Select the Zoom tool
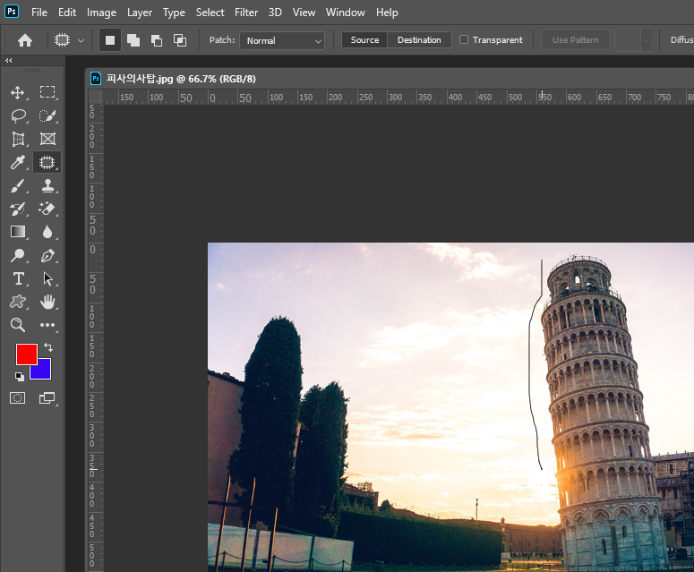This screenshot has width=694, height=572. click(17, 325)
